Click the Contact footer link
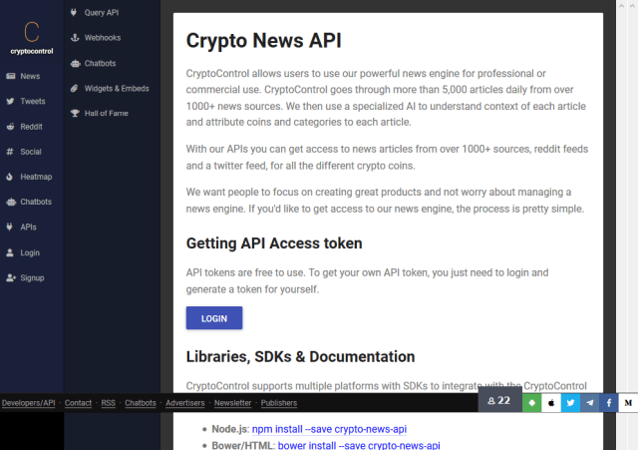This screenshot has height=450, width=638. click(x=78, y=403)
